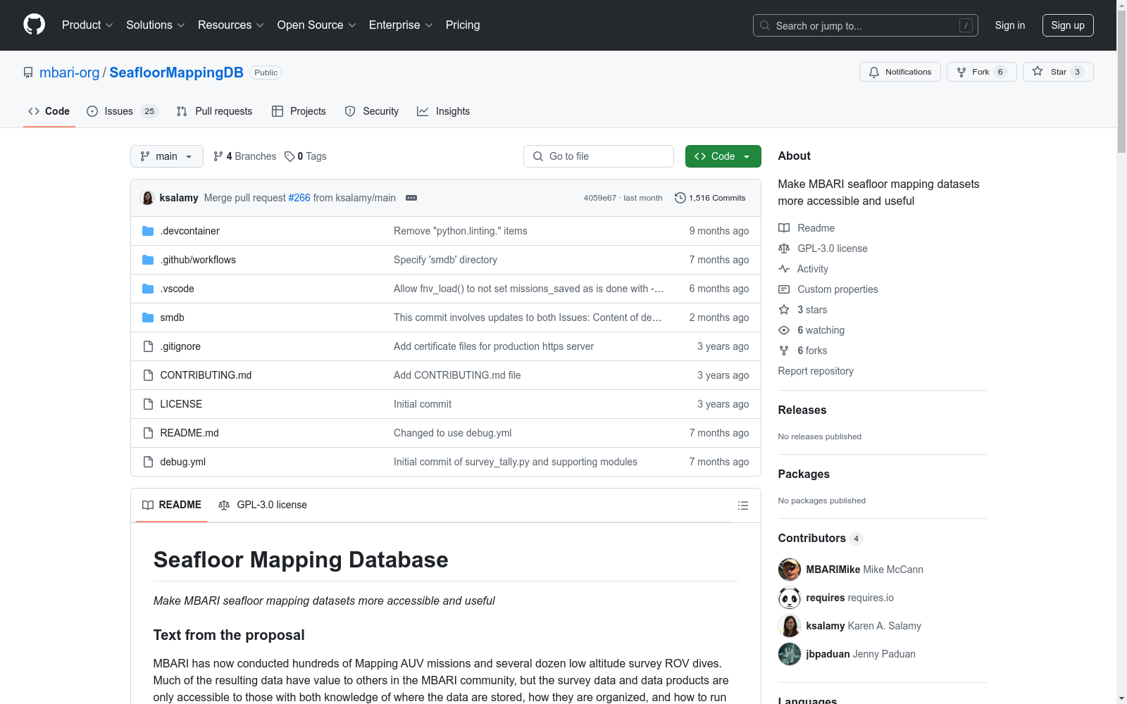Open the .github/workflows folder
Image resolution: width=1127 pixels, height=704 pixels.
tap(198, 260)
